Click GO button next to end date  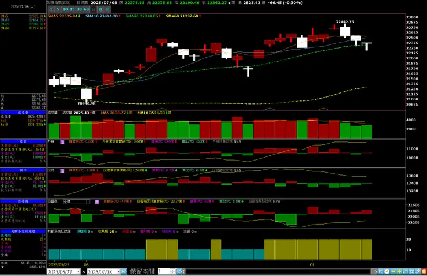[x=123, y=271]
